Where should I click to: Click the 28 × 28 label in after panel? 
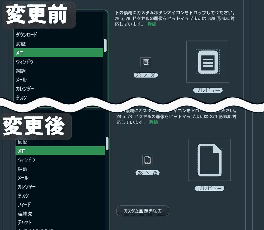(148, 173)
